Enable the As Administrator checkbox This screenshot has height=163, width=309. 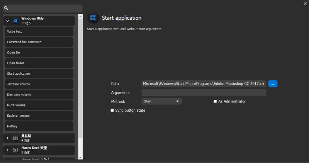coord(215,101)
